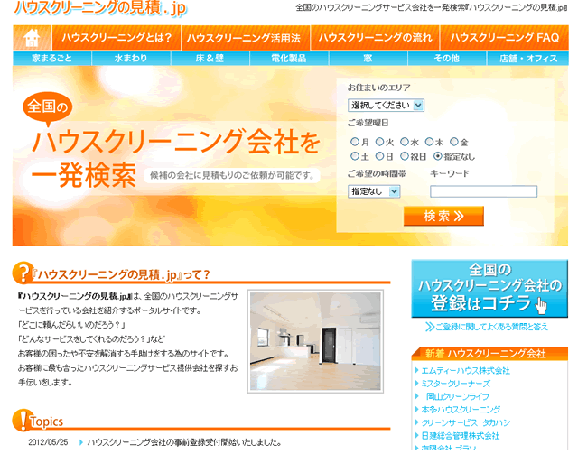Screen dimensions: 578x454
Task: Open 本多ハウスクリーニング link
Action: coord(461,410)
